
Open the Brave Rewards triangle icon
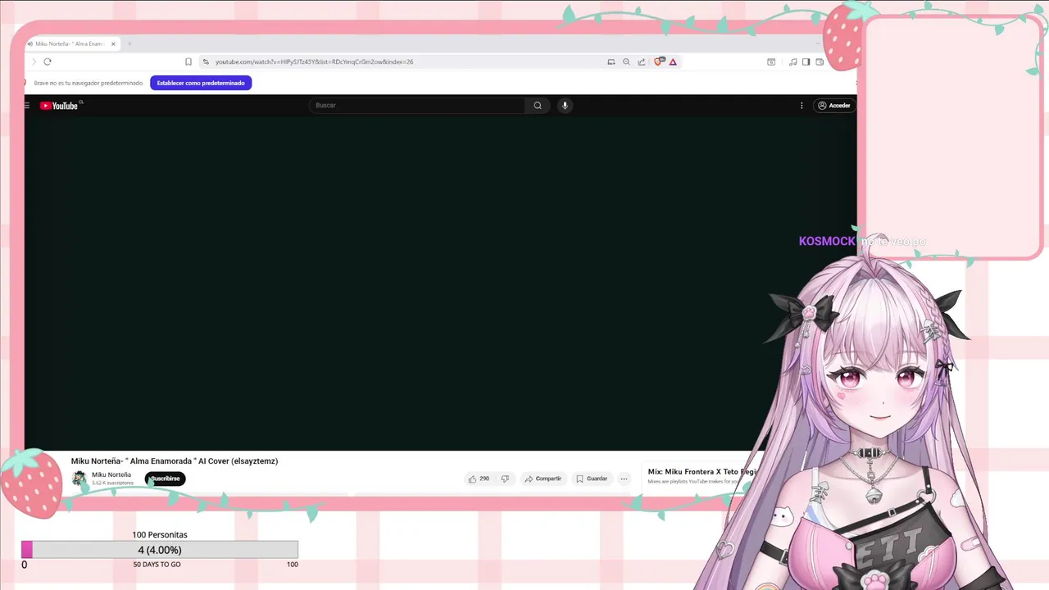(x=673, y=61)
